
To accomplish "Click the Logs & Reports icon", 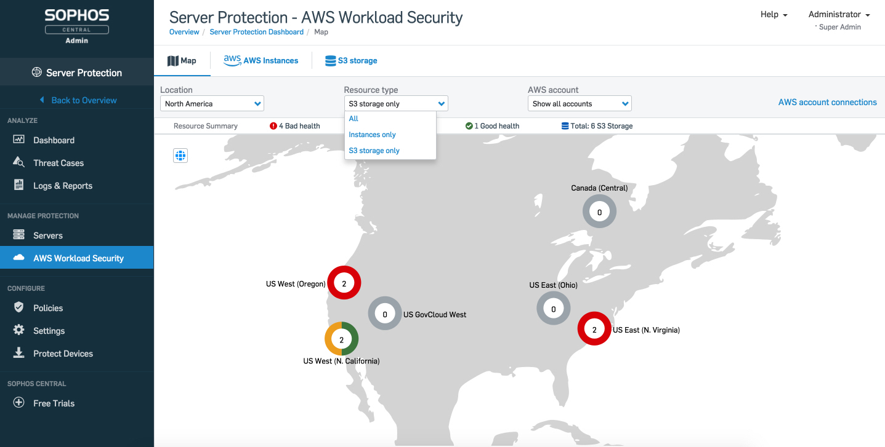I will pyautogui.click(x=18, y=185).
